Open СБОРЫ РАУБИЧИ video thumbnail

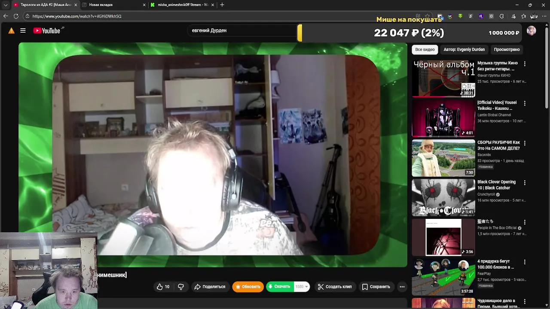443,158
